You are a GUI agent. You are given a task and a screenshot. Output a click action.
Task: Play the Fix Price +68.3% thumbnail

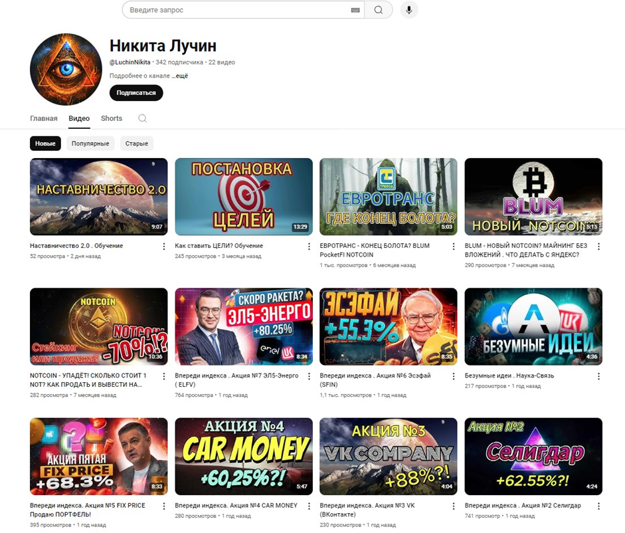click(x=99, y=457)
